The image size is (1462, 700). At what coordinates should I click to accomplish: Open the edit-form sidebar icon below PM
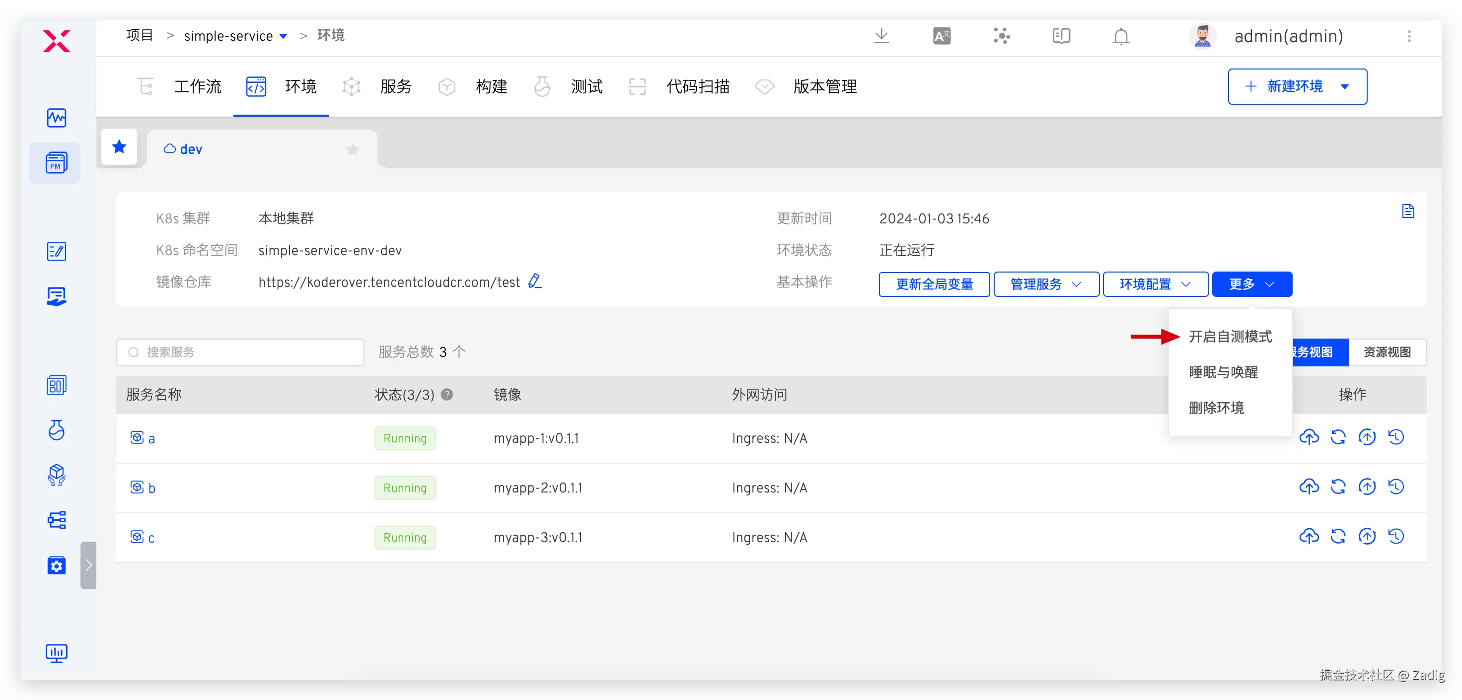(56, 251)
